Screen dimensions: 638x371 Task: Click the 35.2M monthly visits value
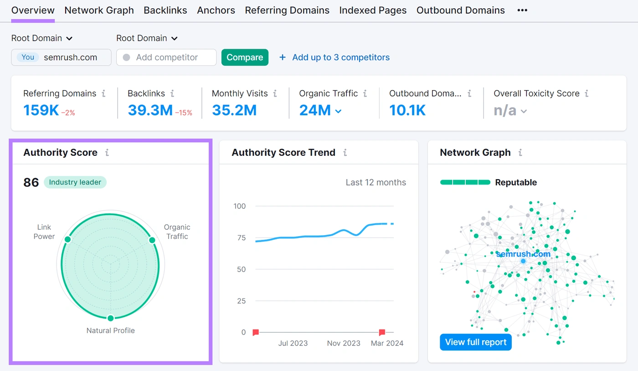pos(234,110)
